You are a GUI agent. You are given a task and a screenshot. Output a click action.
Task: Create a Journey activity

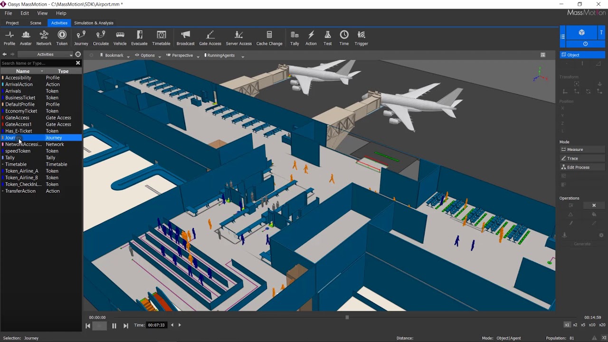(81, 38)
